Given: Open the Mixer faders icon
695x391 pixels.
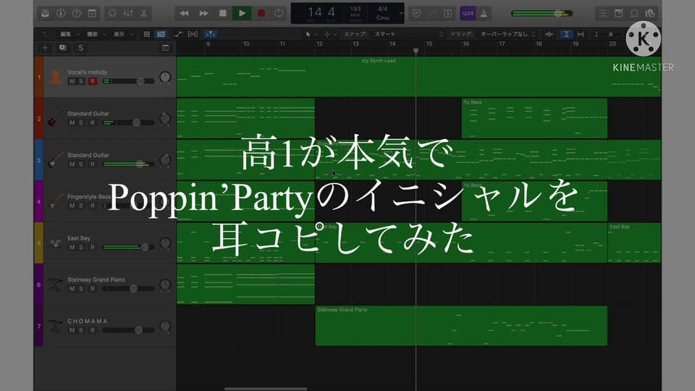Looking at the screenshot, I should point(128,13).
